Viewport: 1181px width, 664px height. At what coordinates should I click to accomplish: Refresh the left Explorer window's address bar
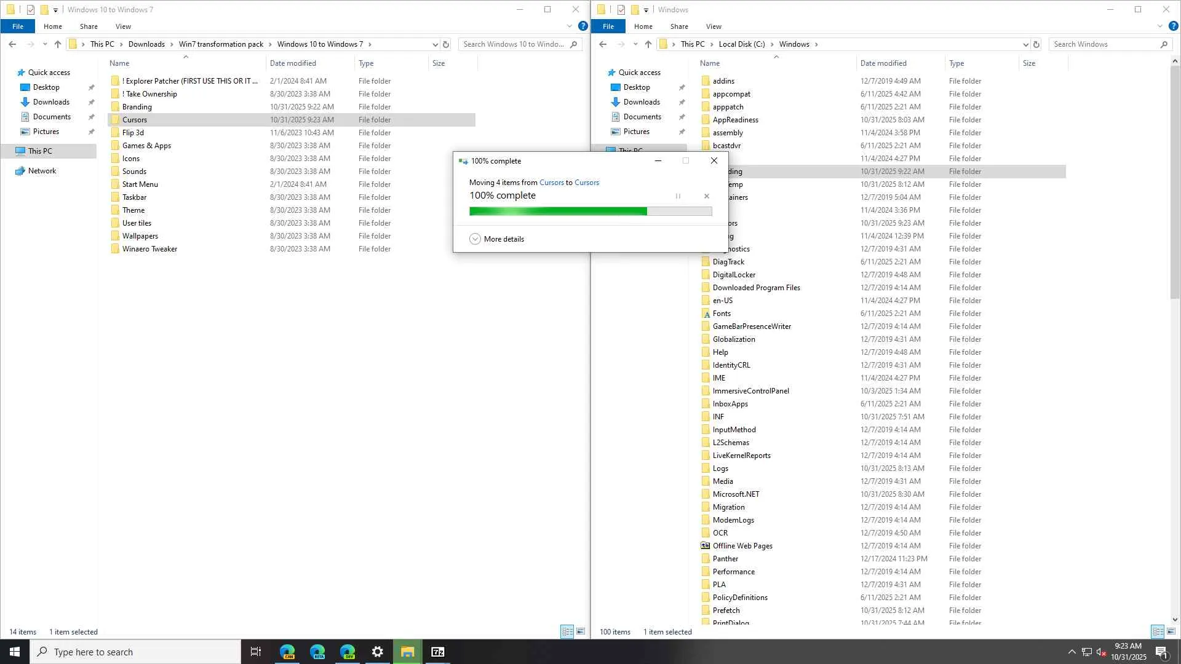click(446, 44)
